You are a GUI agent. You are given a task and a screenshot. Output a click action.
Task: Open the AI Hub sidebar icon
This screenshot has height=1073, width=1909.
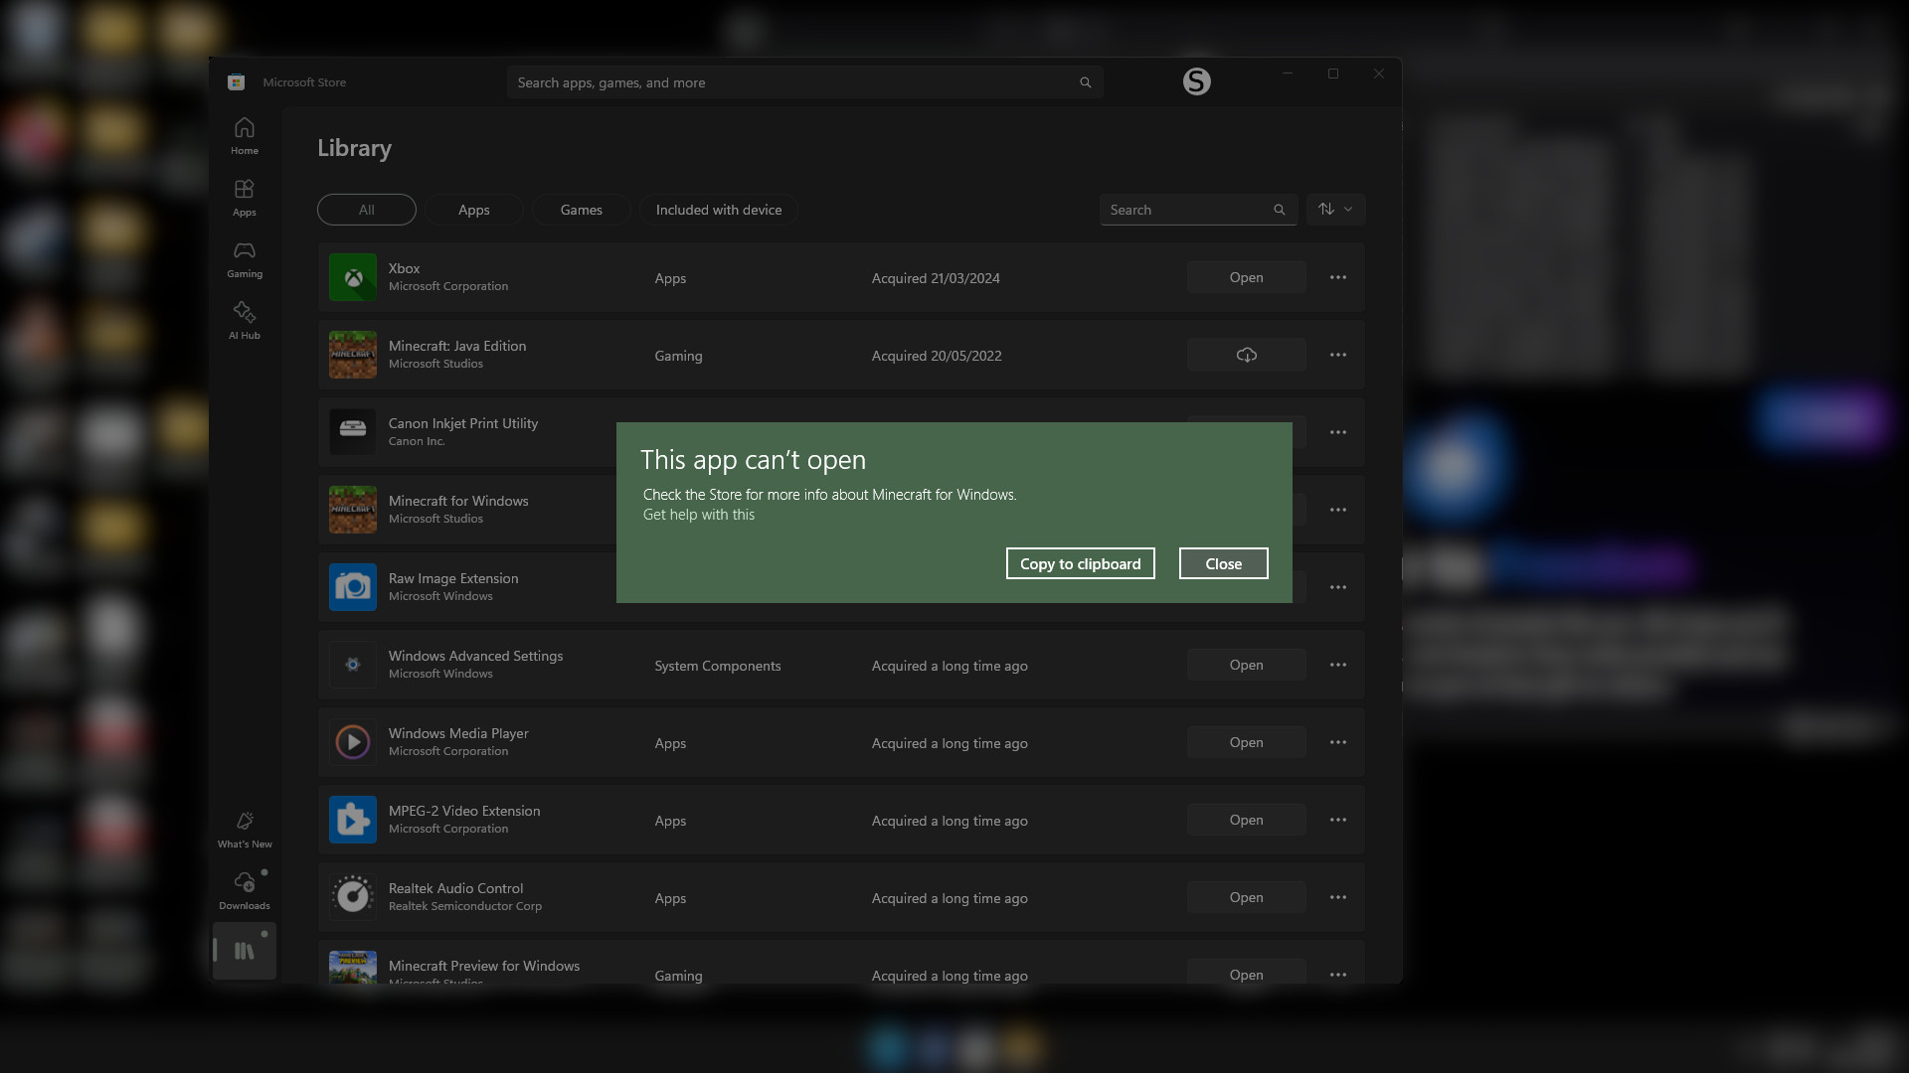tap(244, 321)
